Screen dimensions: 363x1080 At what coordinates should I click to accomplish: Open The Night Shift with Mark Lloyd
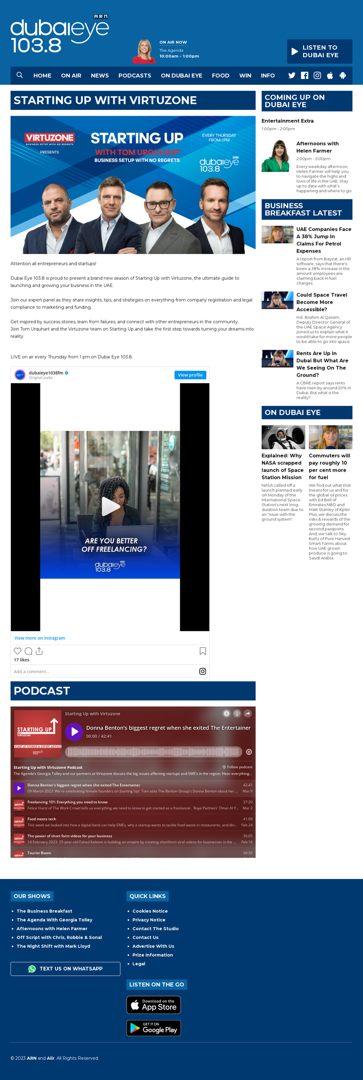(54, 946)
